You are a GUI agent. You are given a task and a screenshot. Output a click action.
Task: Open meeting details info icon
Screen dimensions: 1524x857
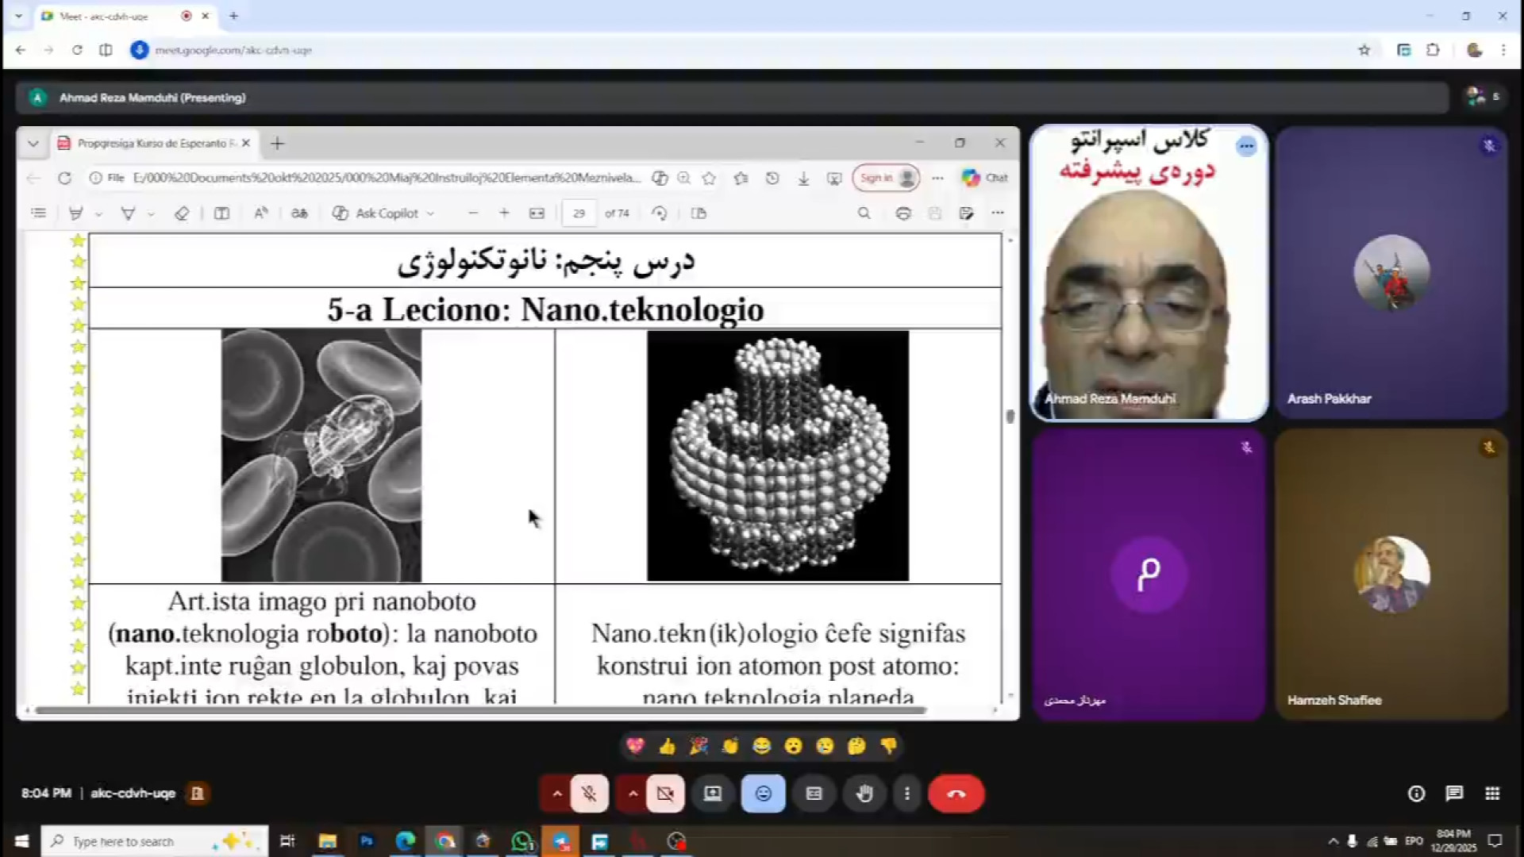pyautogui.click(x=1416, y=794)
